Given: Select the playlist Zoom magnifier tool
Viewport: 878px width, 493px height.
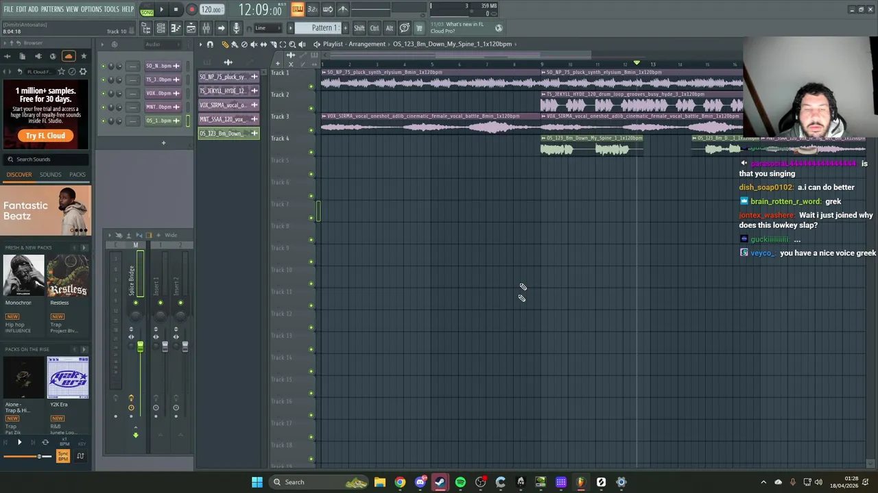Looking at the screenshot, I should tap(292, 45).
